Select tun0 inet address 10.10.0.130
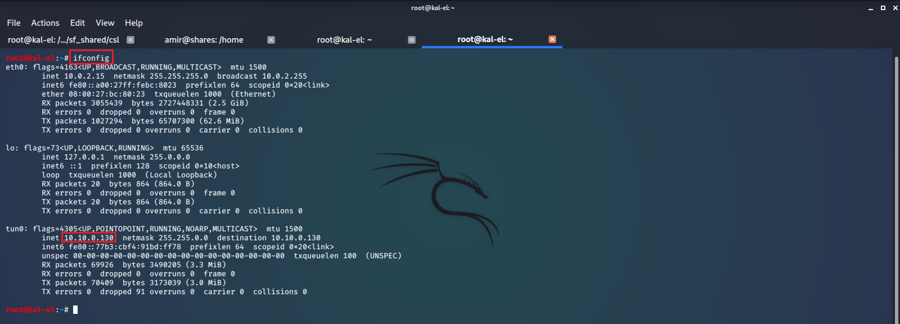 click(89, 238)
